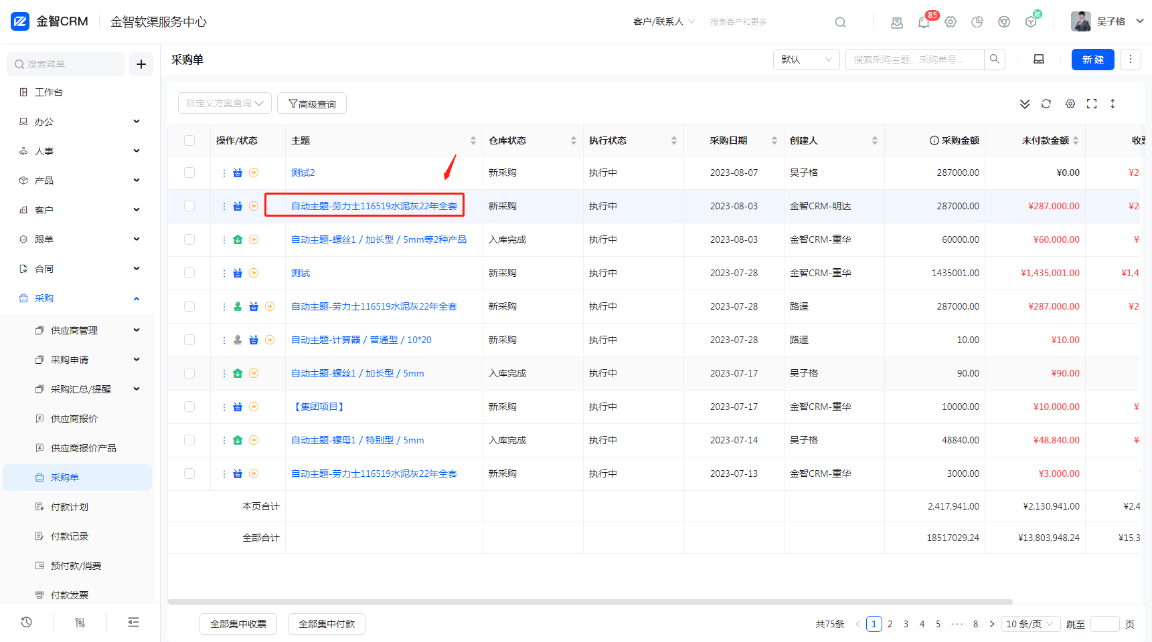Open link 自动主题-计算器 / 普通型 / 10*20
This screenshot has width=1152, height=642.
tap(361, 340)
